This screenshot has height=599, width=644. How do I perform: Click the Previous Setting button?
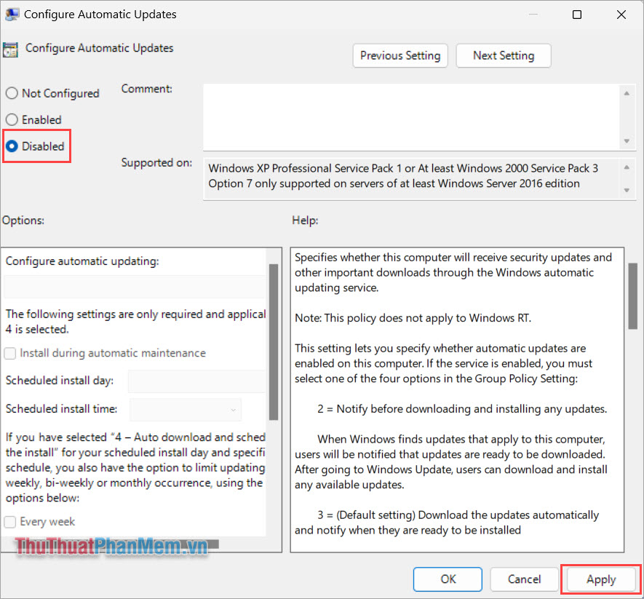tap(399, 55)
